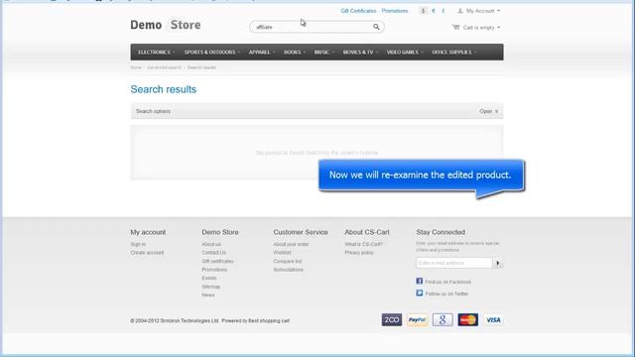This screenshot has width=635, height=357.
Task: Submit email with the arrow button
Action: click(x=498, y=263)
